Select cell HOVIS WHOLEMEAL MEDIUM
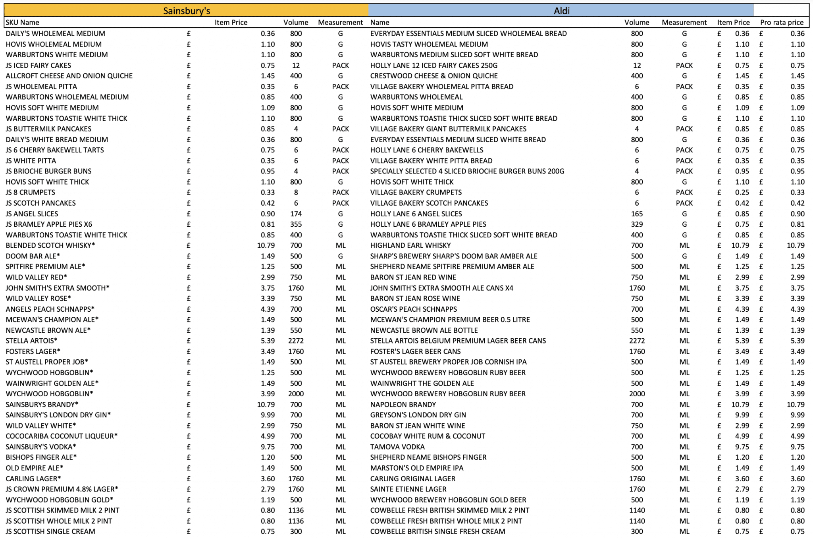Image resolution: width=813 pixels, height=538 pixels. tap(54, 44)
